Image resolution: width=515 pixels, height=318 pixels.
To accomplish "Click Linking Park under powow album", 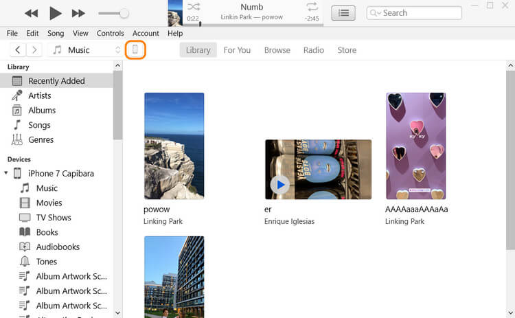I will point(163,221).
